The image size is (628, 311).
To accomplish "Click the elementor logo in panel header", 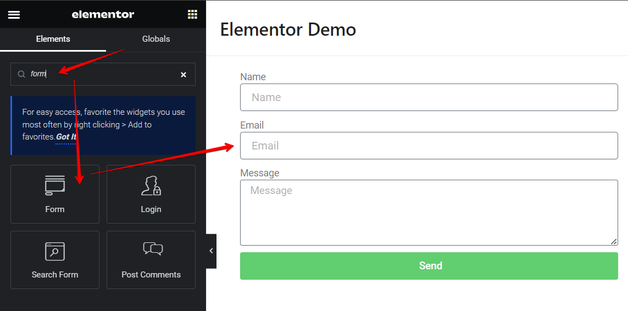I will tap(103, 15).
